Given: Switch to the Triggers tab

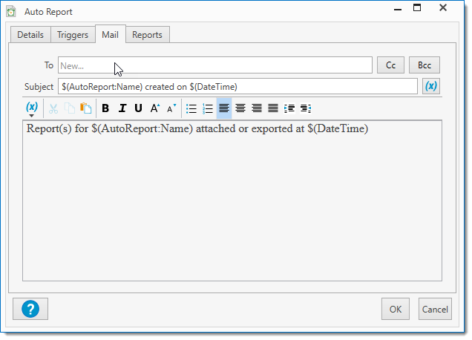Looking at the screenshot, I should pyautogui.click(x=73, y=35).
